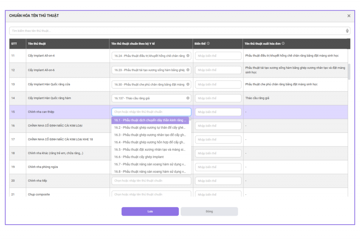The height and width of the screenshot is (240, 360).
Task: Click info icon next to Biến thể header
Action: 208,44
